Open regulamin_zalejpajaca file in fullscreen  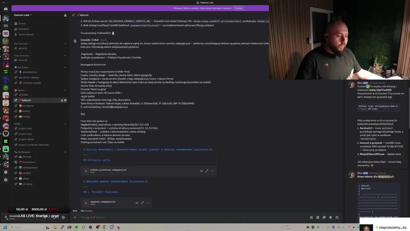142,203
